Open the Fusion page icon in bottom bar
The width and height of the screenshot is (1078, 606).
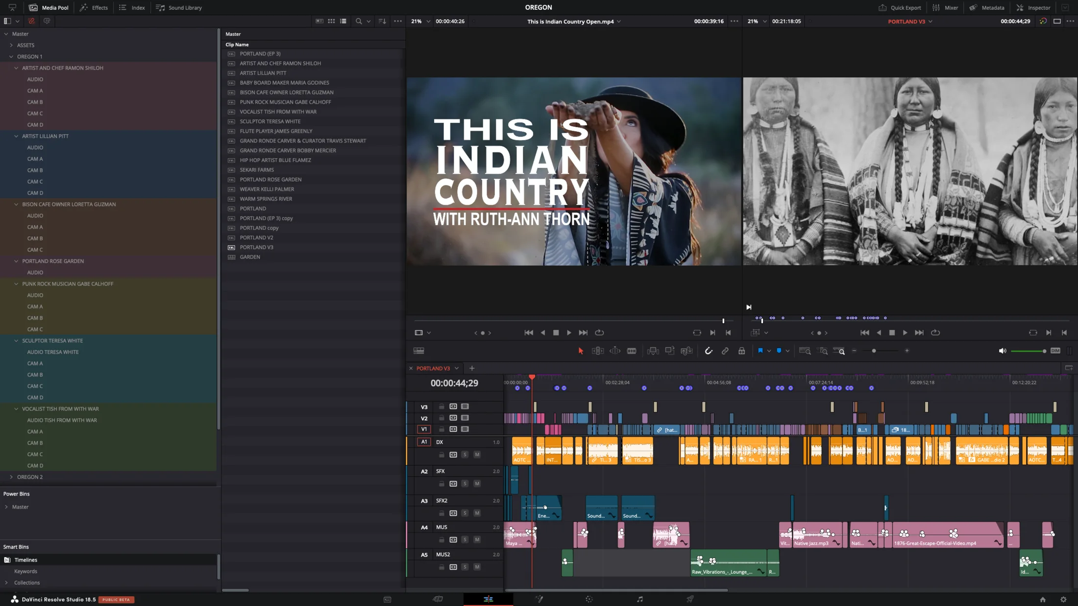tap(539, 599)
